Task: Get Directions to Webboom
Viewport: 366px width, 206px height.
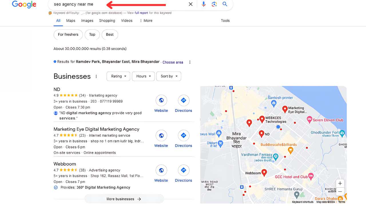Action: point(184,170)
